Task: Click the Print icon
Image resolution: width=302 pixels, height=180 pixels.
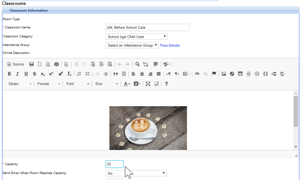Action: pyautogui.click(x=56, y=64)
